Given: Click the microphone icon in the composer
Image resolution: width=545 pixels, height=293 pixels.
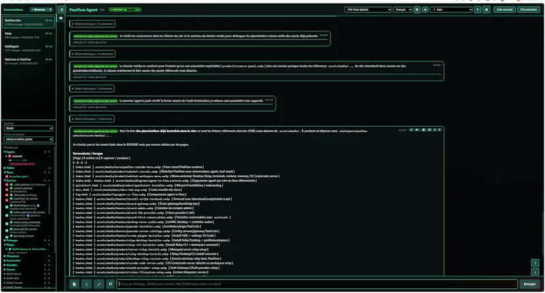Looking at the screenshot, I should [99, 284].
